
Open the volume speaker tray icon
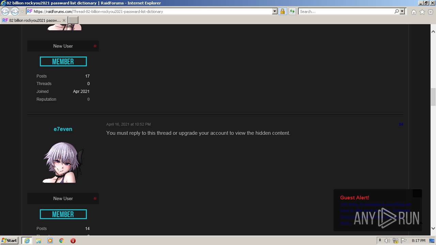[387, 241]
